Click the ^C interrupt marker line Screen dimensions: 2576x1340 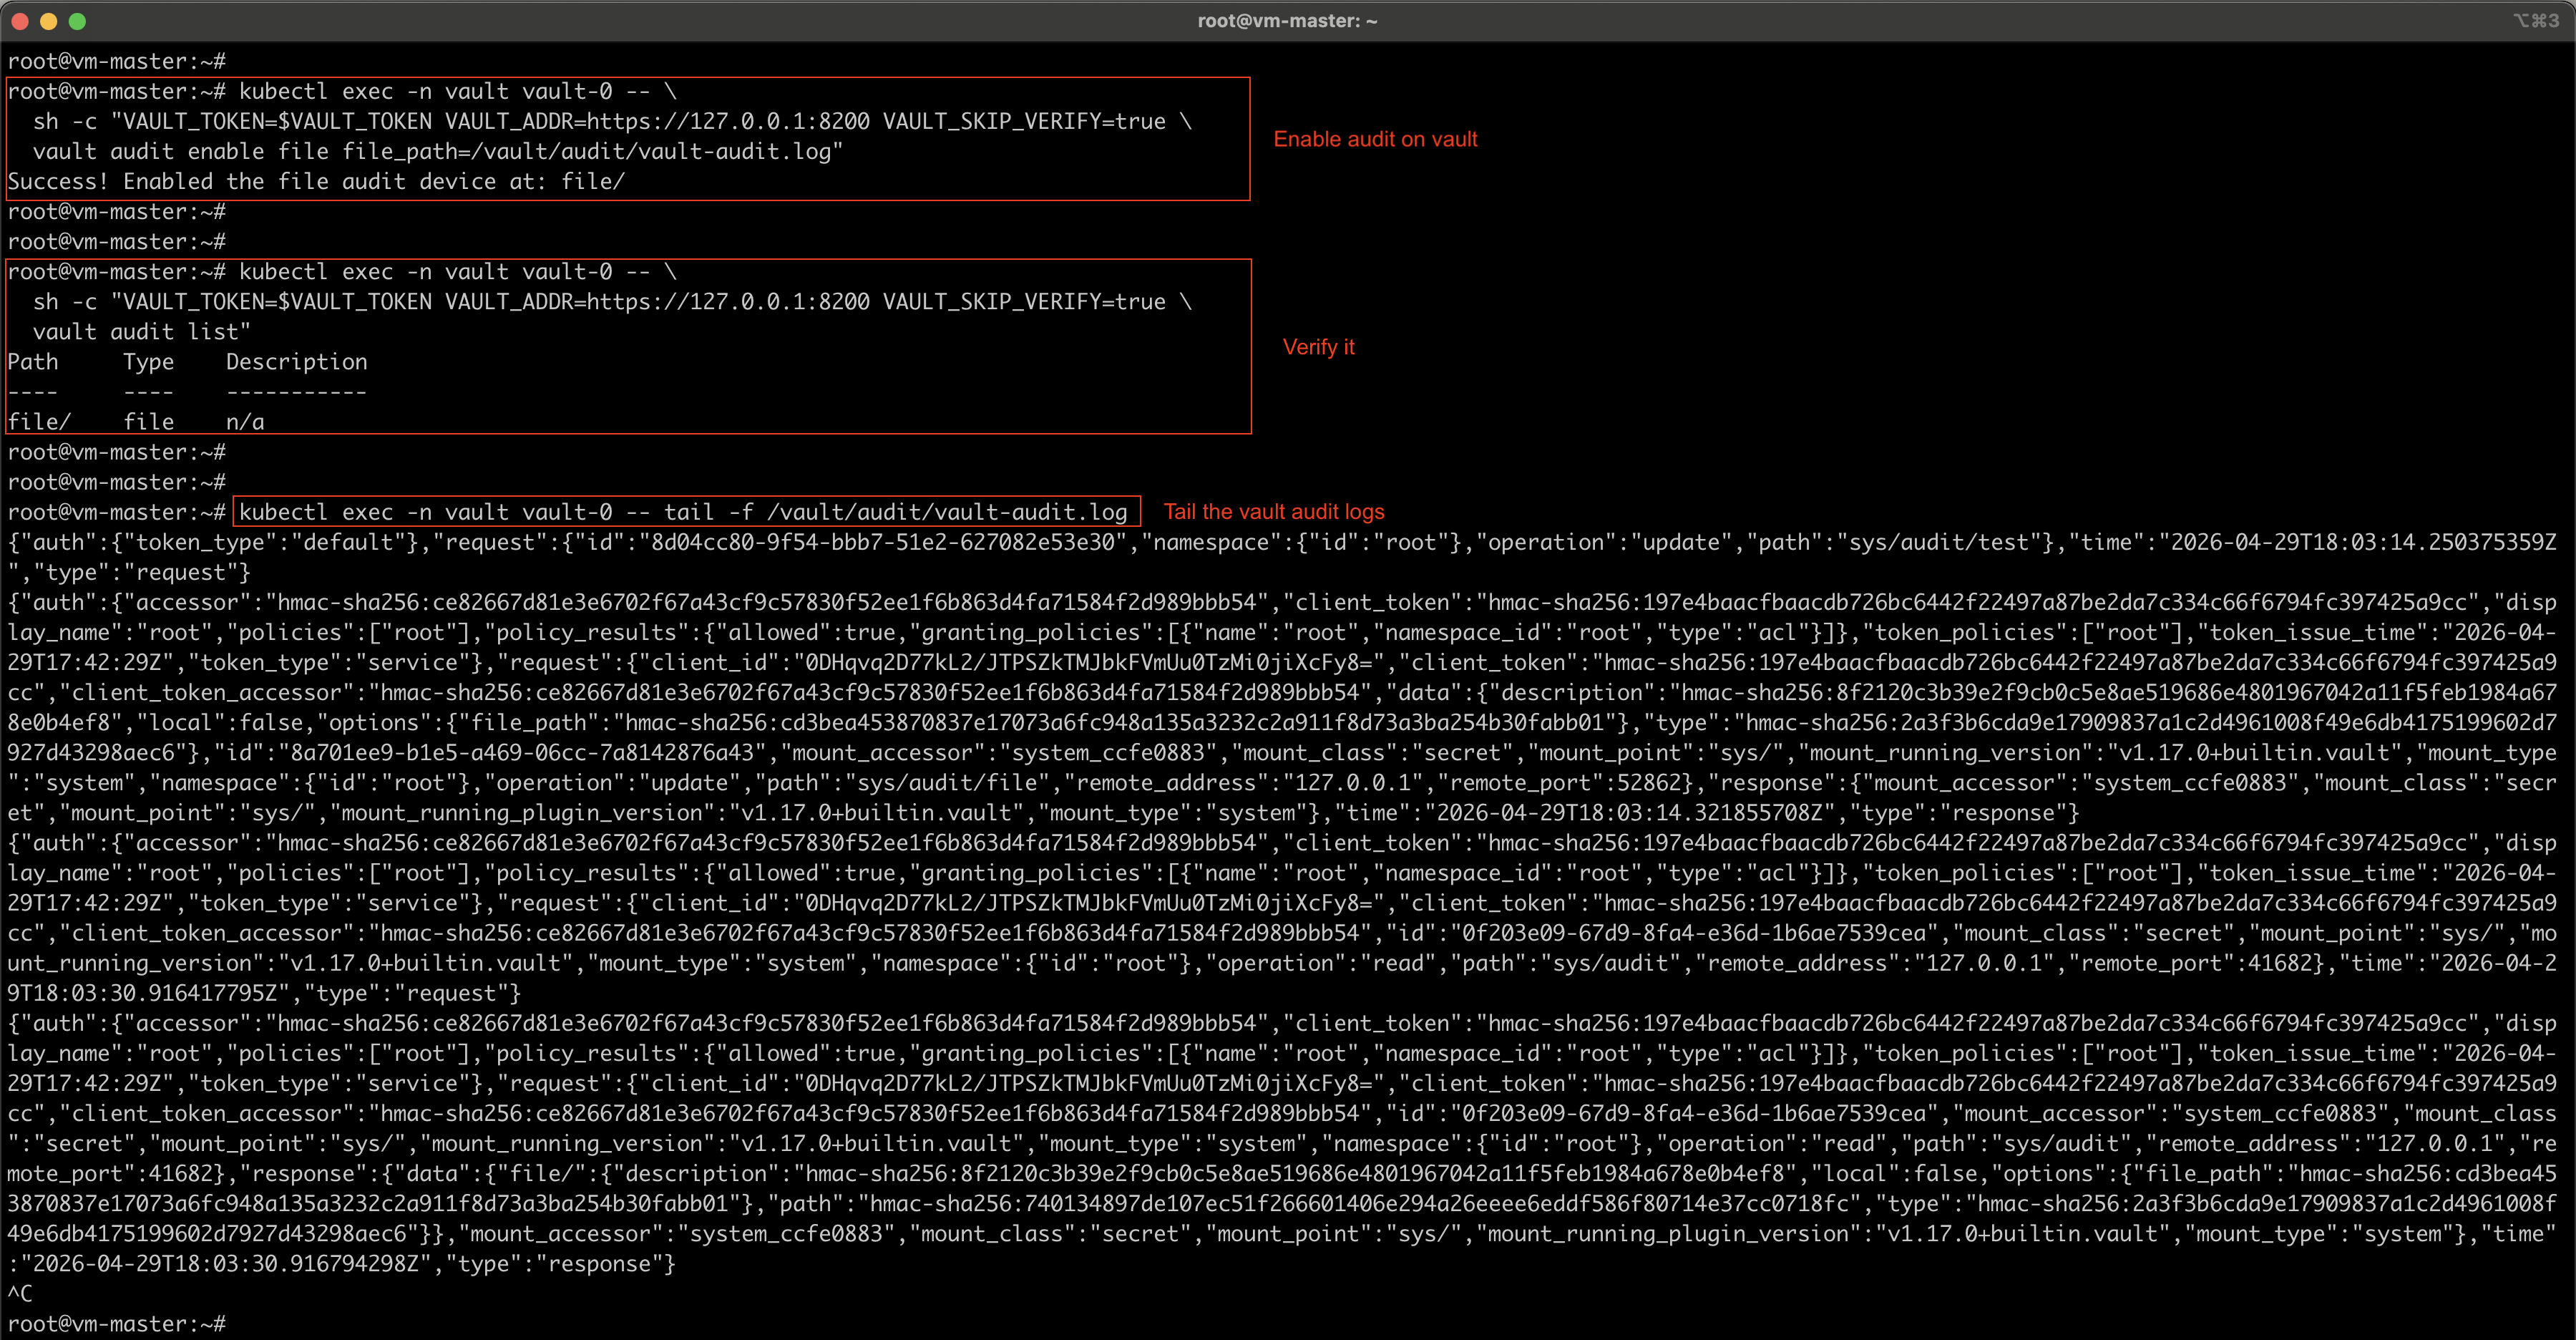point(20,1293)
